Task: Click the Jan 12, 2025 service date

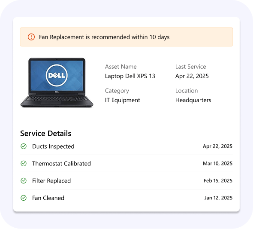Action: click(218, 198)
